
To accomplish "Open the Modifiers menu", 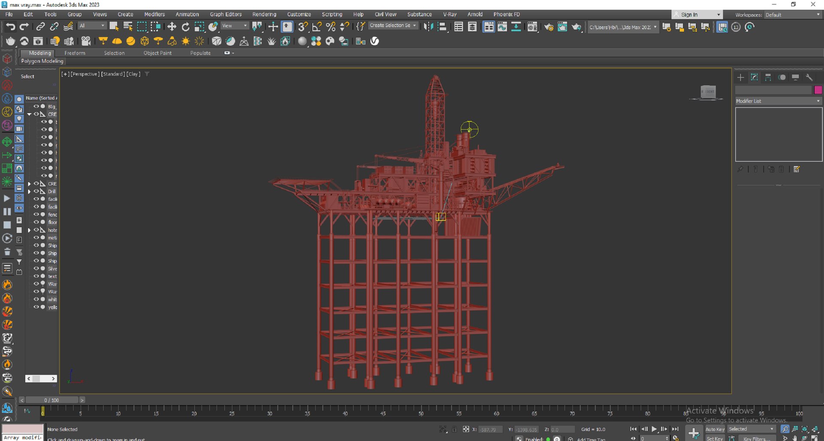I will 154,14.
